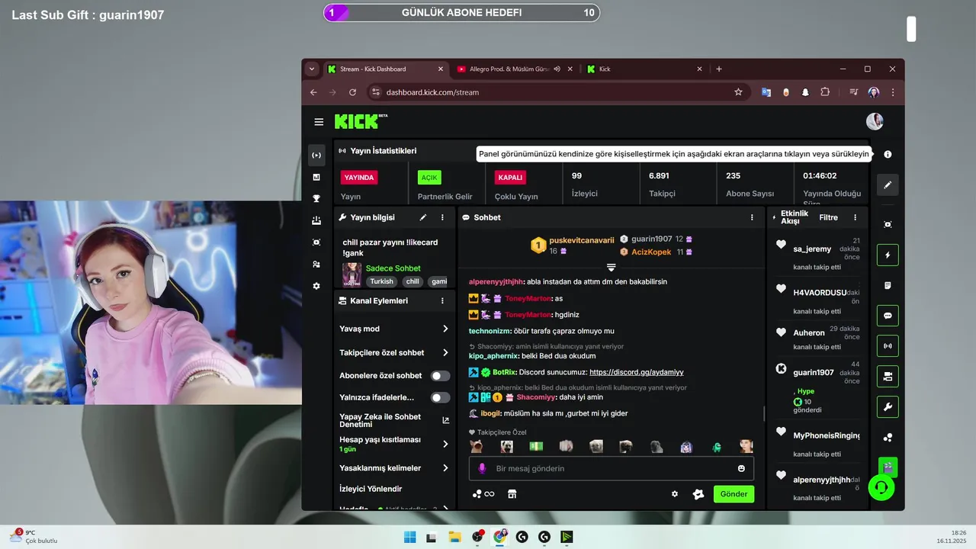Click the lightning bolt widget on right bar
Image resolution: width=976 pixels, height=549 pixels.
[x=888, y=255]
